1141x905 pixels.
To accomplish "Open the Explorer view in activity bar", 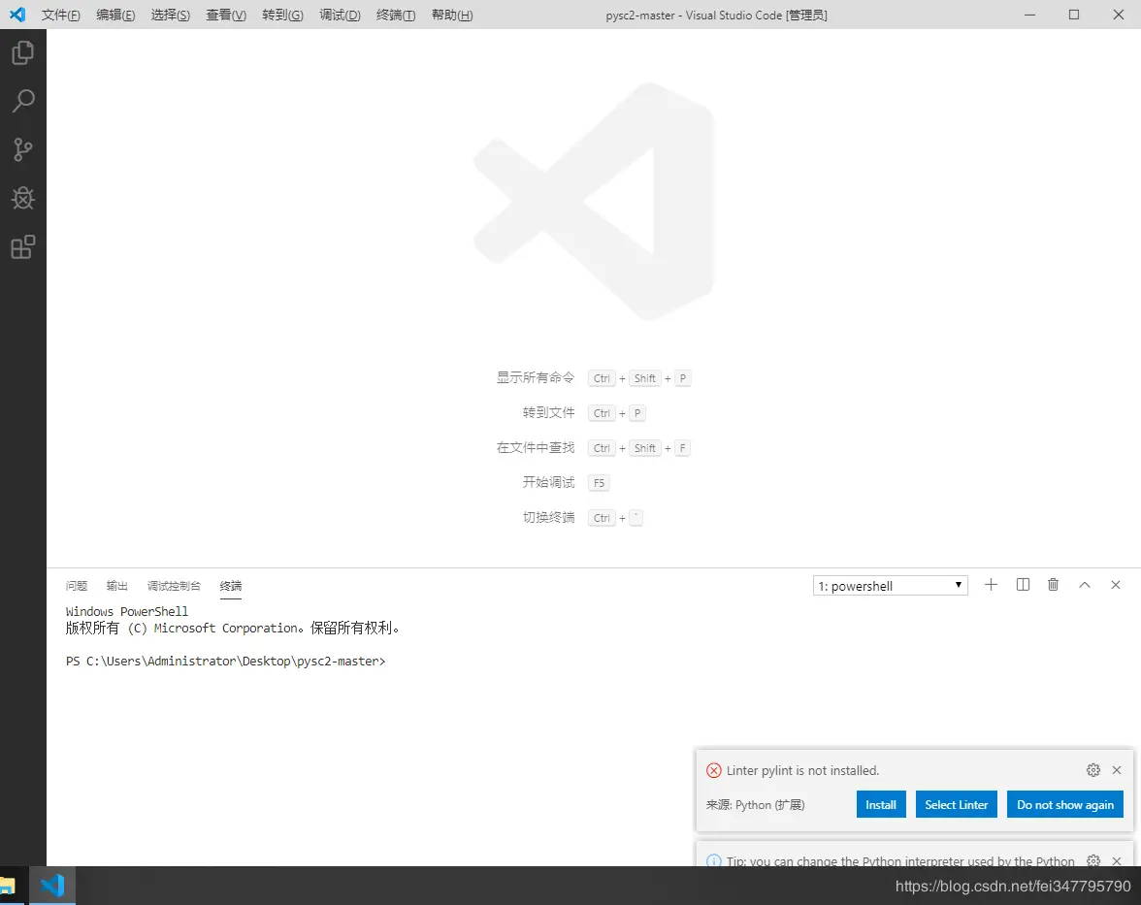I will [x=22, y=52].
